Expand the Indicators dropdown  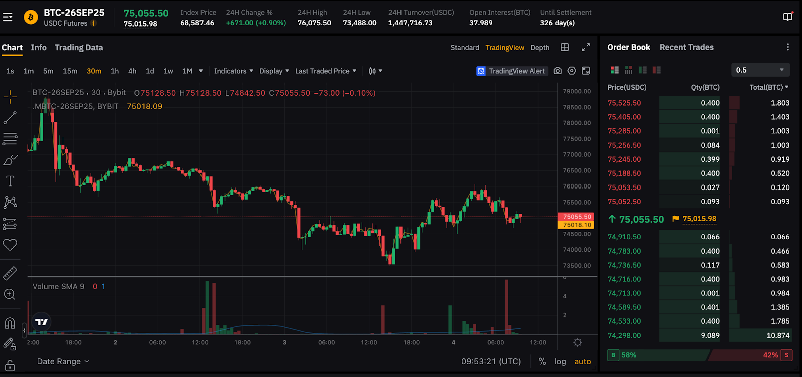pyautogui.click(x=233, y=71)
